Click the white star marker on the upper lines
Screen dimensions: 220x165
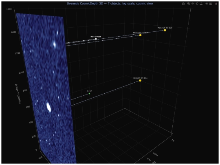click(96, 39)
